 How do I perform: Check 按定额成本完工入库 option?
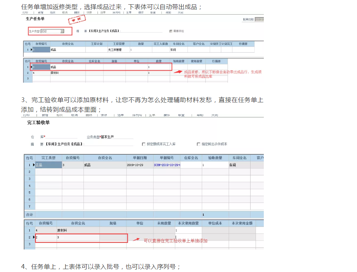[143, 144]
